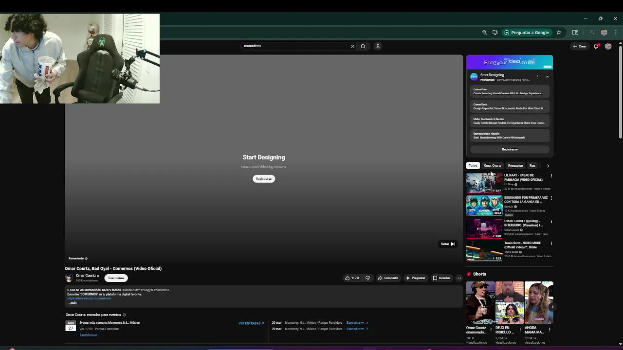Save video with Guardar button
The width and height of the screenshot is (623, 350).
pyautogui.click(x=441, y=278)
